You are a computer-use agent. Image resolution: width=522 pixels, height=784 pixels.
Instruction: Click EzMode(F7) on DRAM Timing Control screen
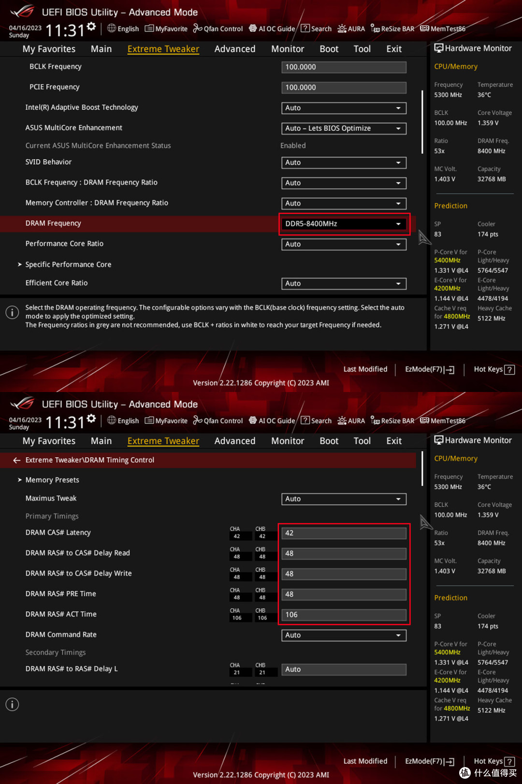coord(430,761)
